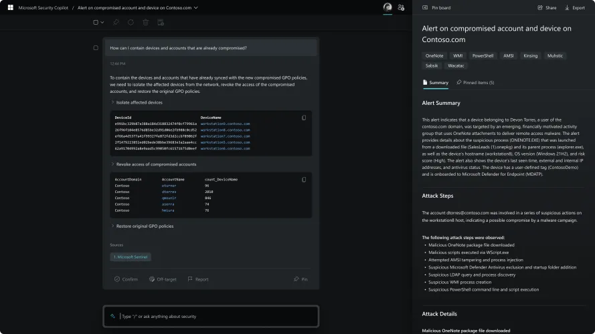Image resolution: width=595 pixels, height=334 pixels.
Task: Check the box beside the user prompt
Action: click(96, 48)
